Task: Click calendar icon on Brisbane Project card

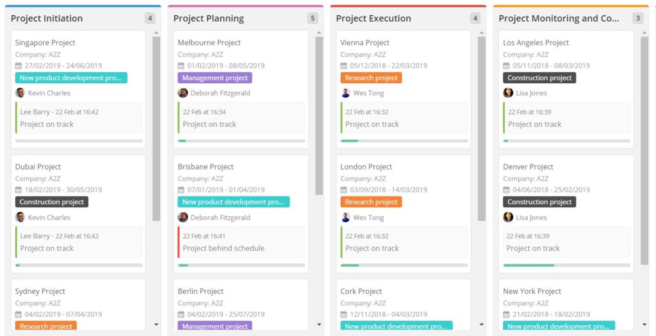Action: [x=181, y=190]
